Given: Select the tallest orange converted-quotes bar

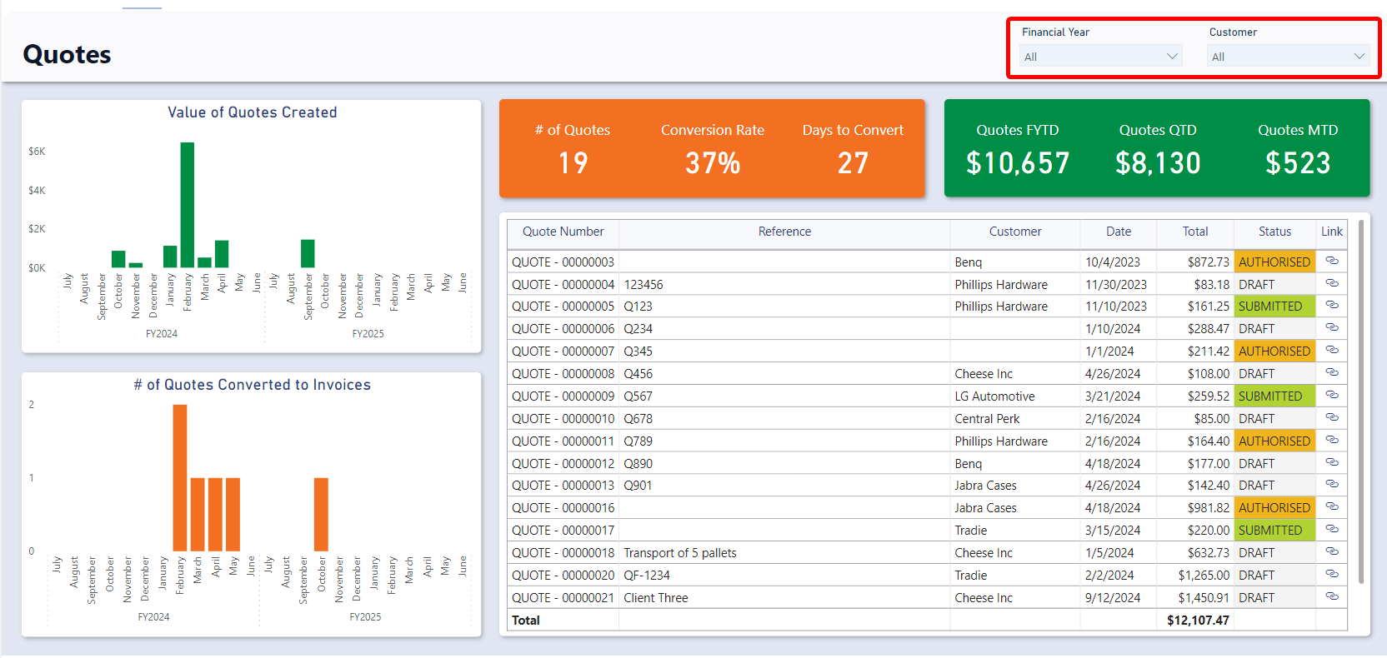Looking at the screenshot, I should click(x=180, y=477).
